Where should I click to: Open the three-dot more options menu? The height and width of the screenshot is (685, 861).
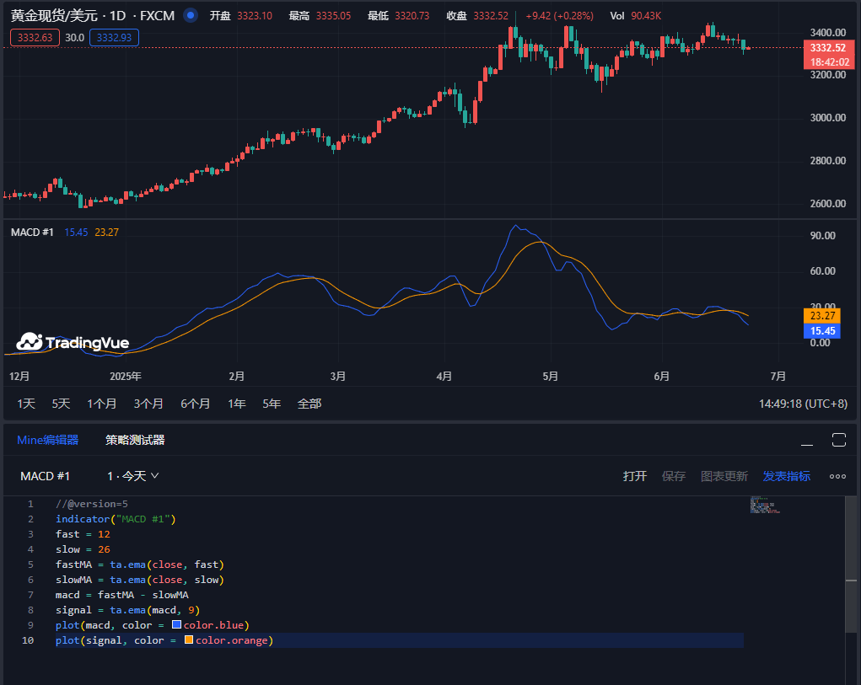point(837,476)
